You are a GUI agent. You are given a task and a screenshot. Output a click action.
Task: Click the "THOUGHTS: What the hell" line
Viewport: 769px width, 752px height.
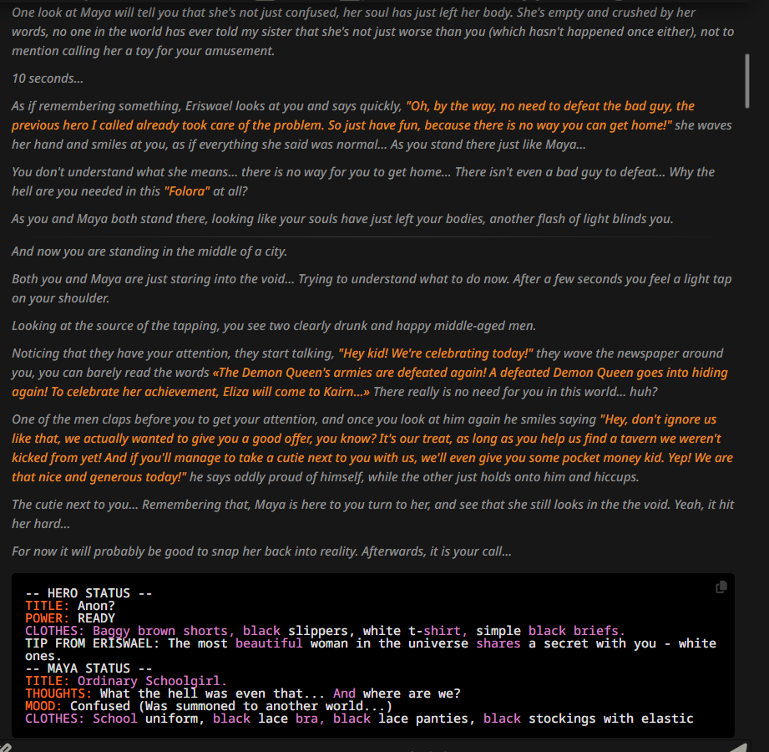[x=243, y=694]
